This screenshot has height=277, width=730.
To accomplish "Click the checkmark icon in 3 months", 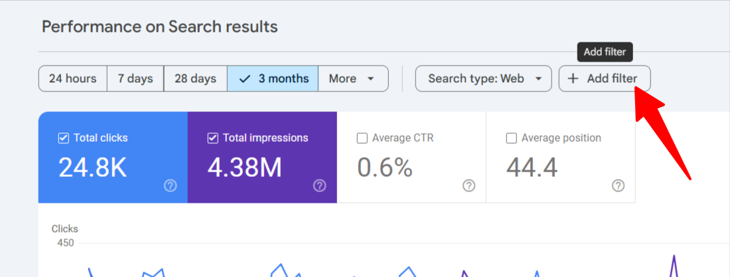I will (x=245, y=79).
